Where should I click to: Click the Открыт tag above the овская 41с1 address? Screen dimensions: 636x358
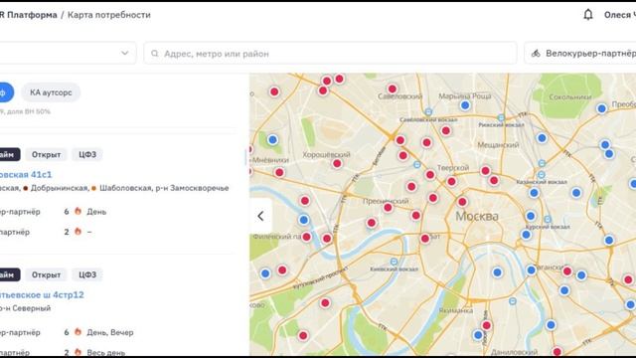coord(47,155)
